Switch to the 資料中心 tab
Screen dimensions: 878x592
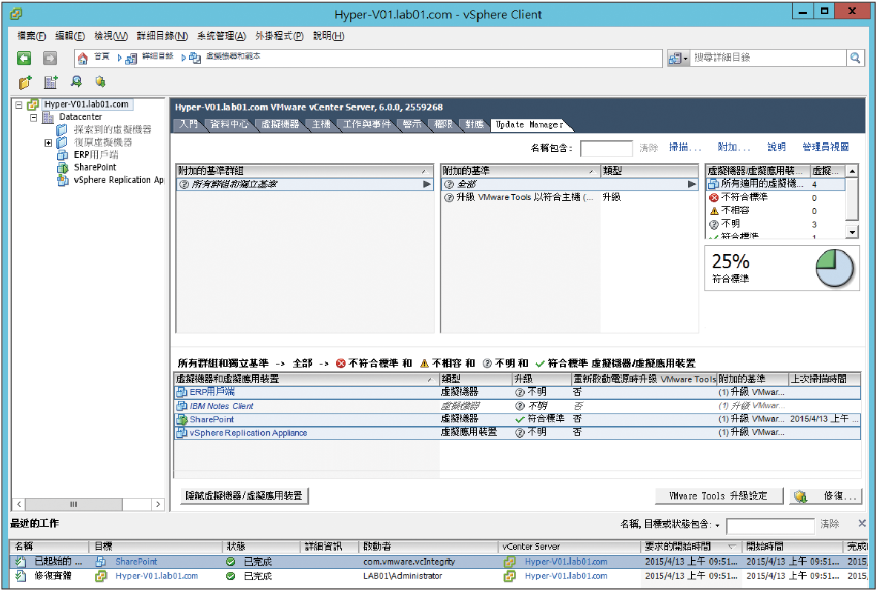(229, 124)
